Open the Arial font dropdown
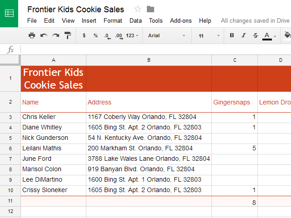This screenshot has height=218, width=291. click(x=167, y=35)
